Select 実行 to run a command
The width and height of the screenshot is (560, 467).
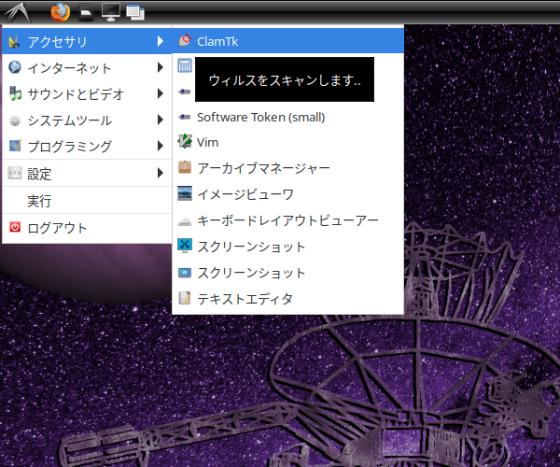(87, 201)
